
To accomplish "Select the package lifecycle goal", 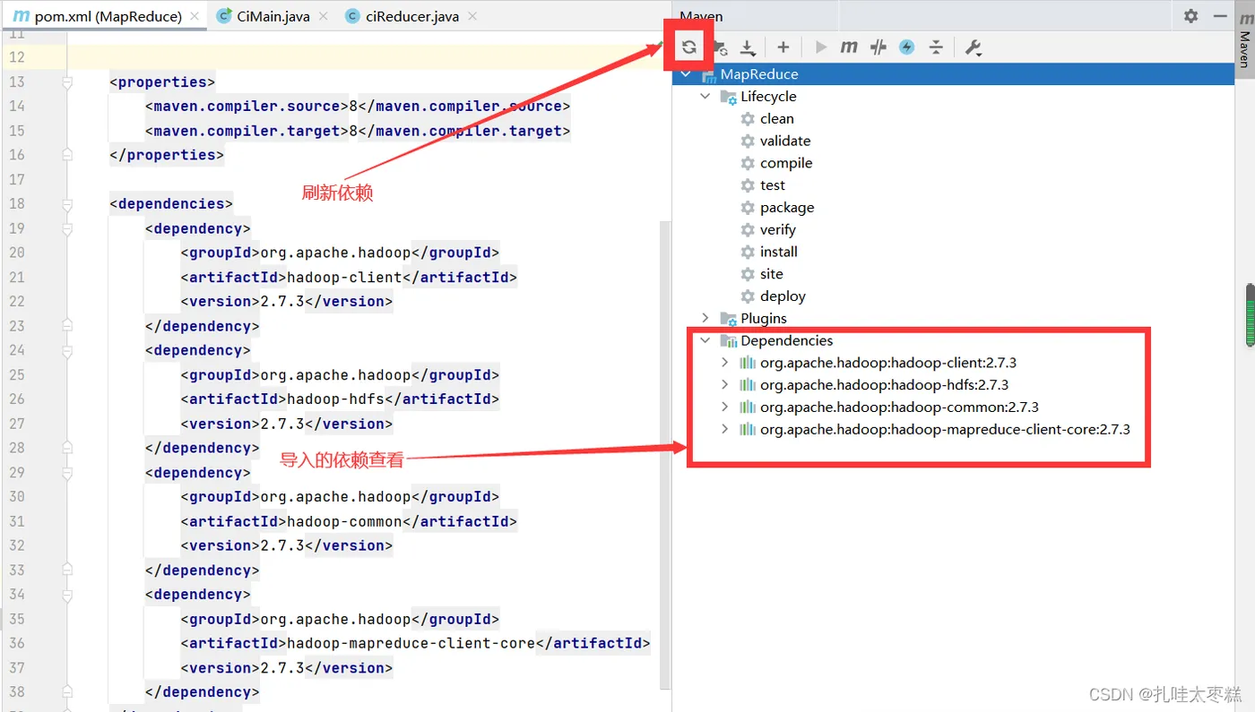I will (787, 208).
